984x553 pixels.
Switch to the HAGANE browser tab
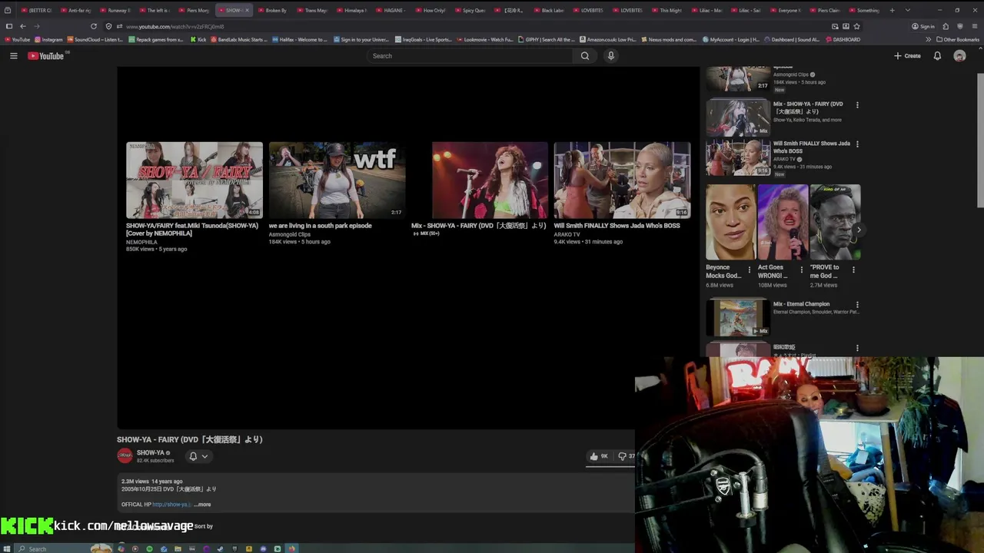point(391,10)
